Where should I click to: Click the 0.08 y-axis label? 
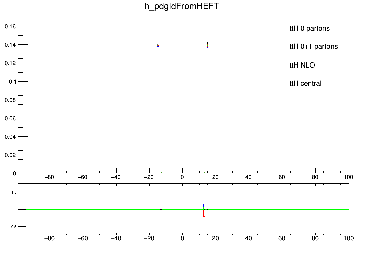[x=10, y=100]
